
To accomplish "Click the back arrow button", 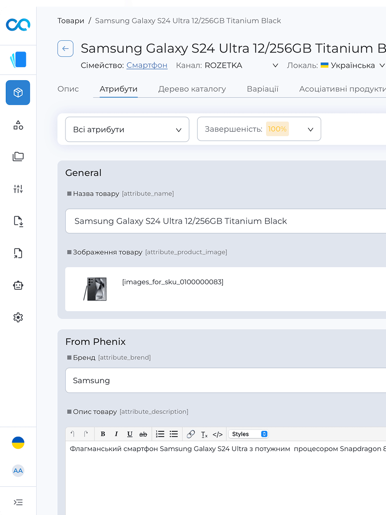I will (x=65, y=49).
